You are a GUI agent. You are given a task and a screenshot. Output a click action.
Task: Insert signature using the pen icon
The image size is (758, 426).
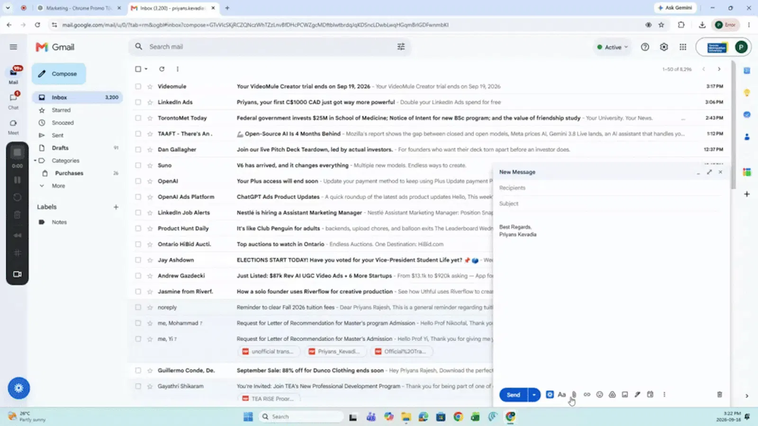tap(638, 394)
